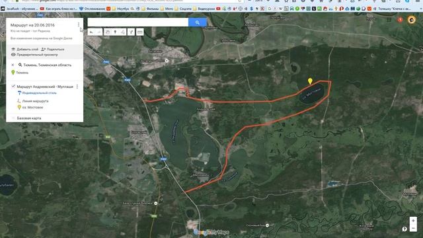Open the Отслеживание bookmark
Screen dimensions: 423x238
click(92, 9)
